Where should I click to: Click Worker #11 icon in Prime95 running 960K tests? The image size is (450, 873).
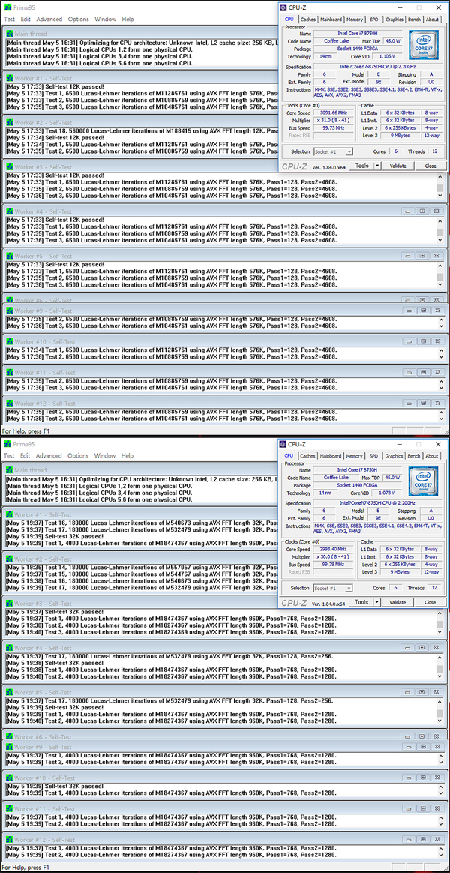(9, 809)
